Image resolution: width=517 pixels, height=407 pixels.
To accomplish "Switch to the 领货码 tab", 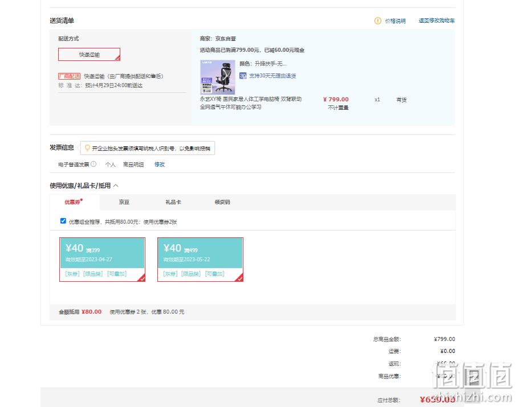I will click(222, 202).
